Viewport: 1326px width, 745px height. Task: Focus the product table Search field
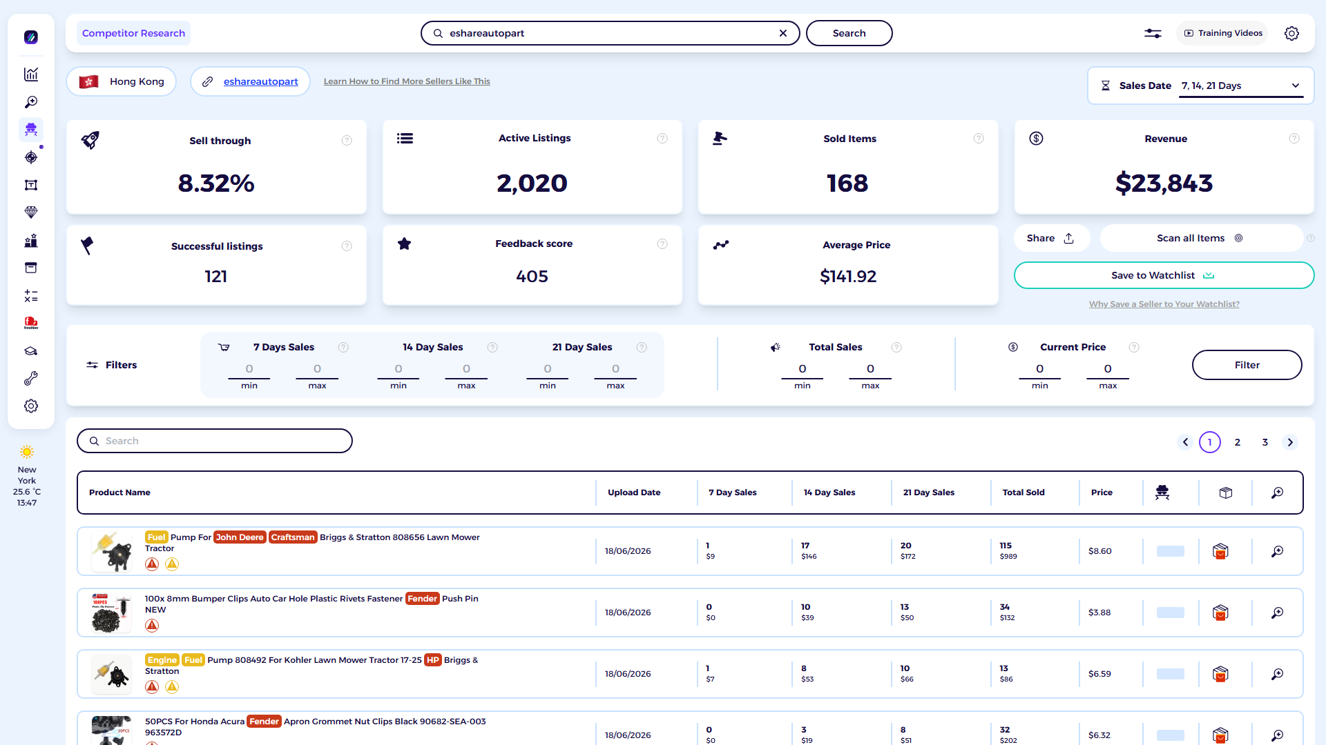point(215,441)
